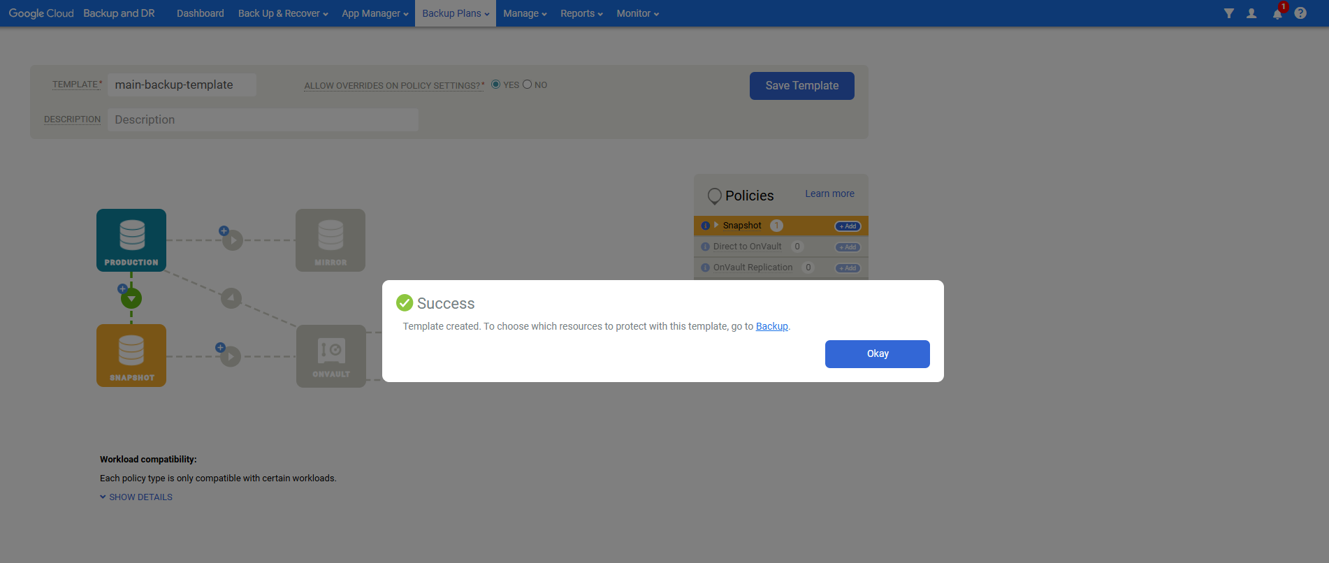
Task: Click the Description input field
Action: 263,119
